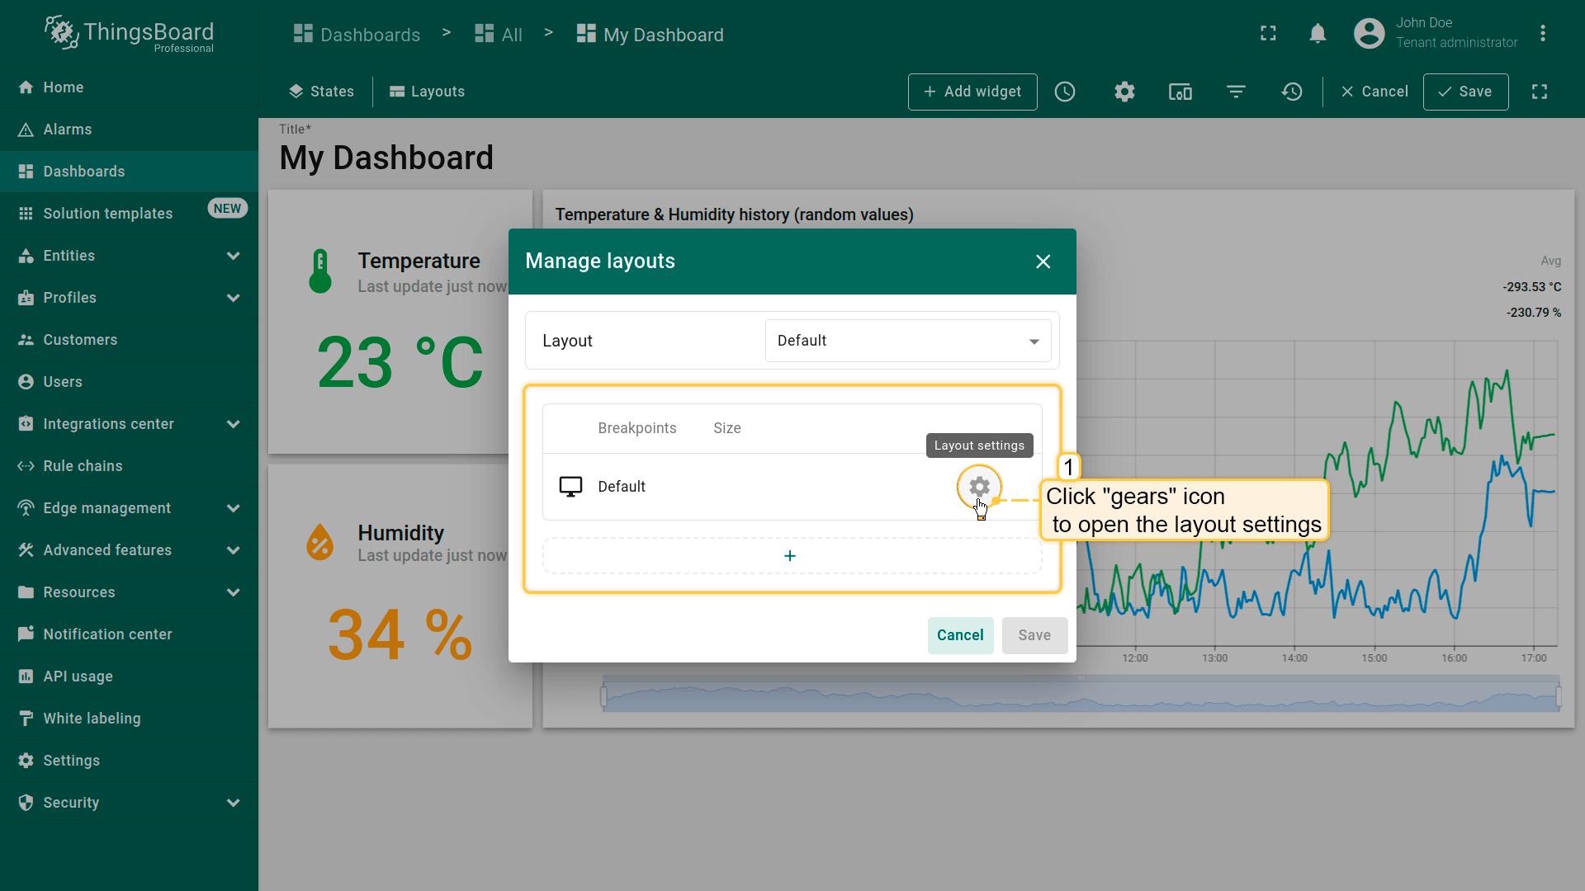Open the notifications bell
This screenshot has height=891, width=1585.
click(x=1318, y=33)
